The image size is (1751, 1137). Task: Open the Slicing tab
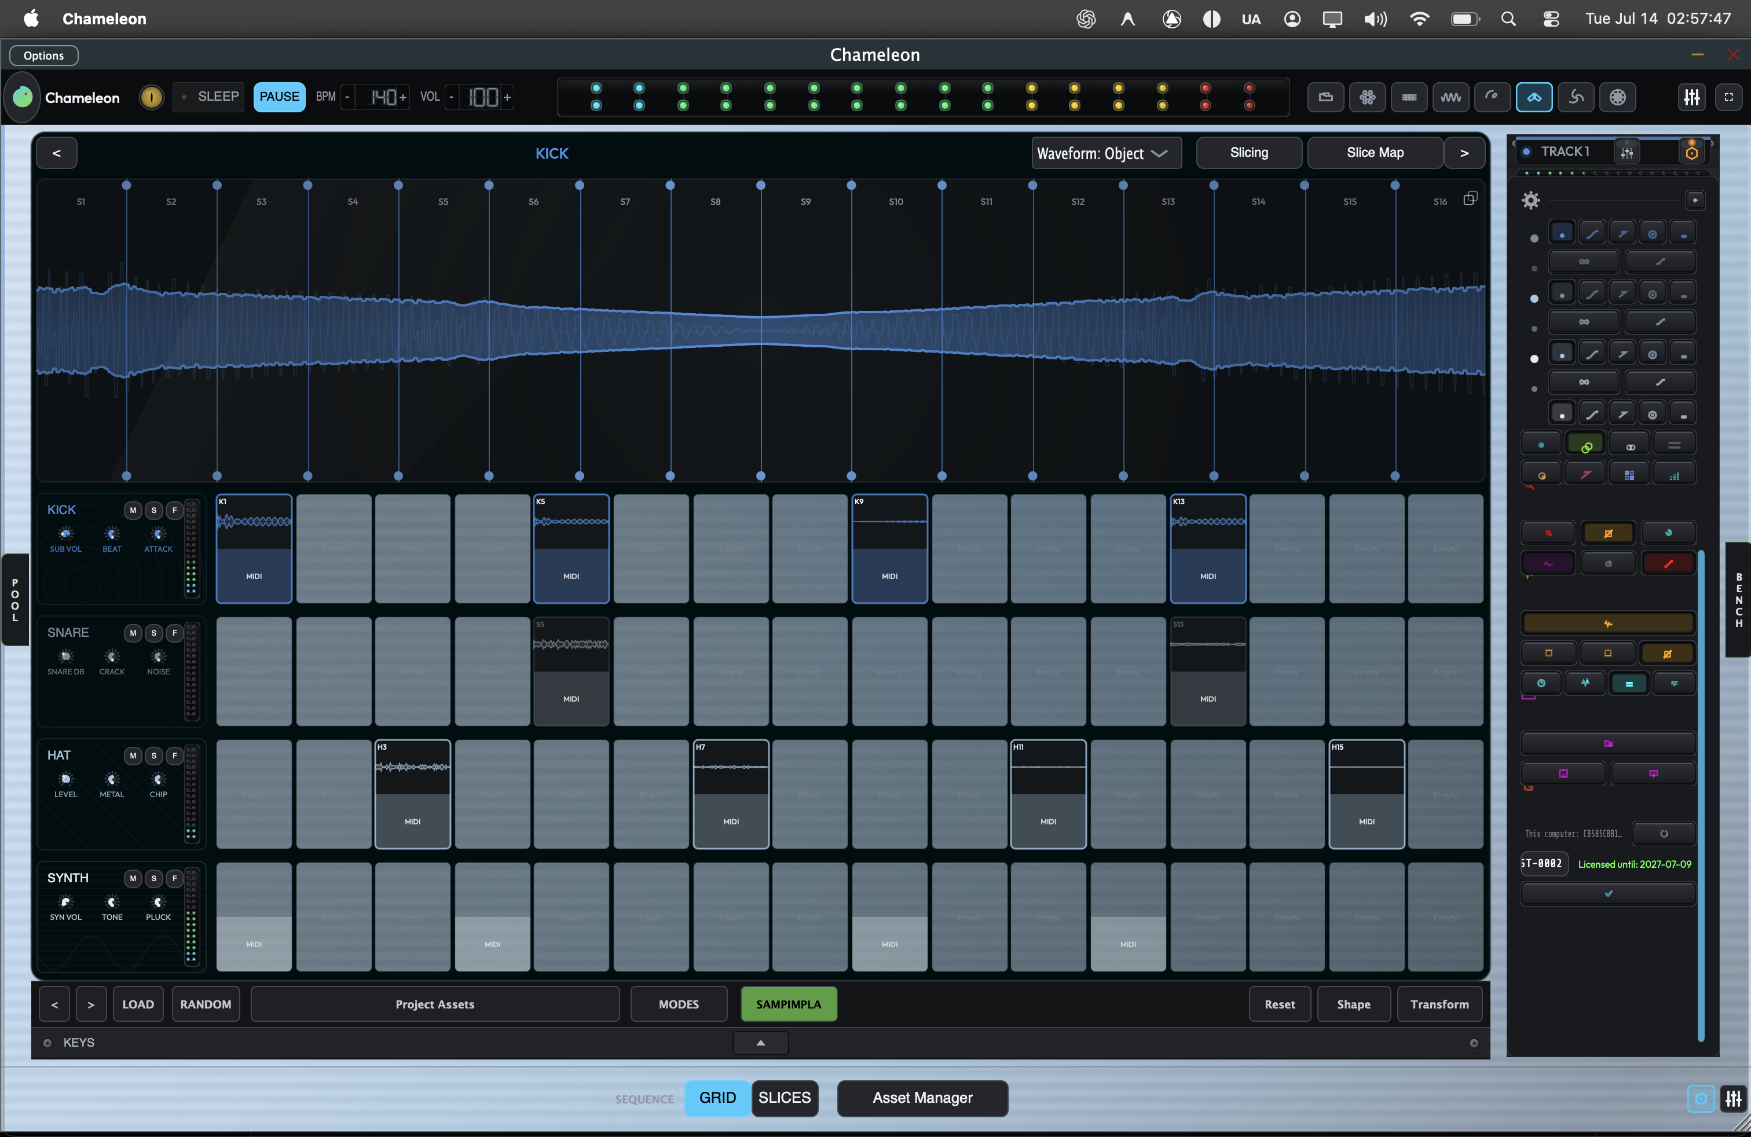click(1249, 153)
